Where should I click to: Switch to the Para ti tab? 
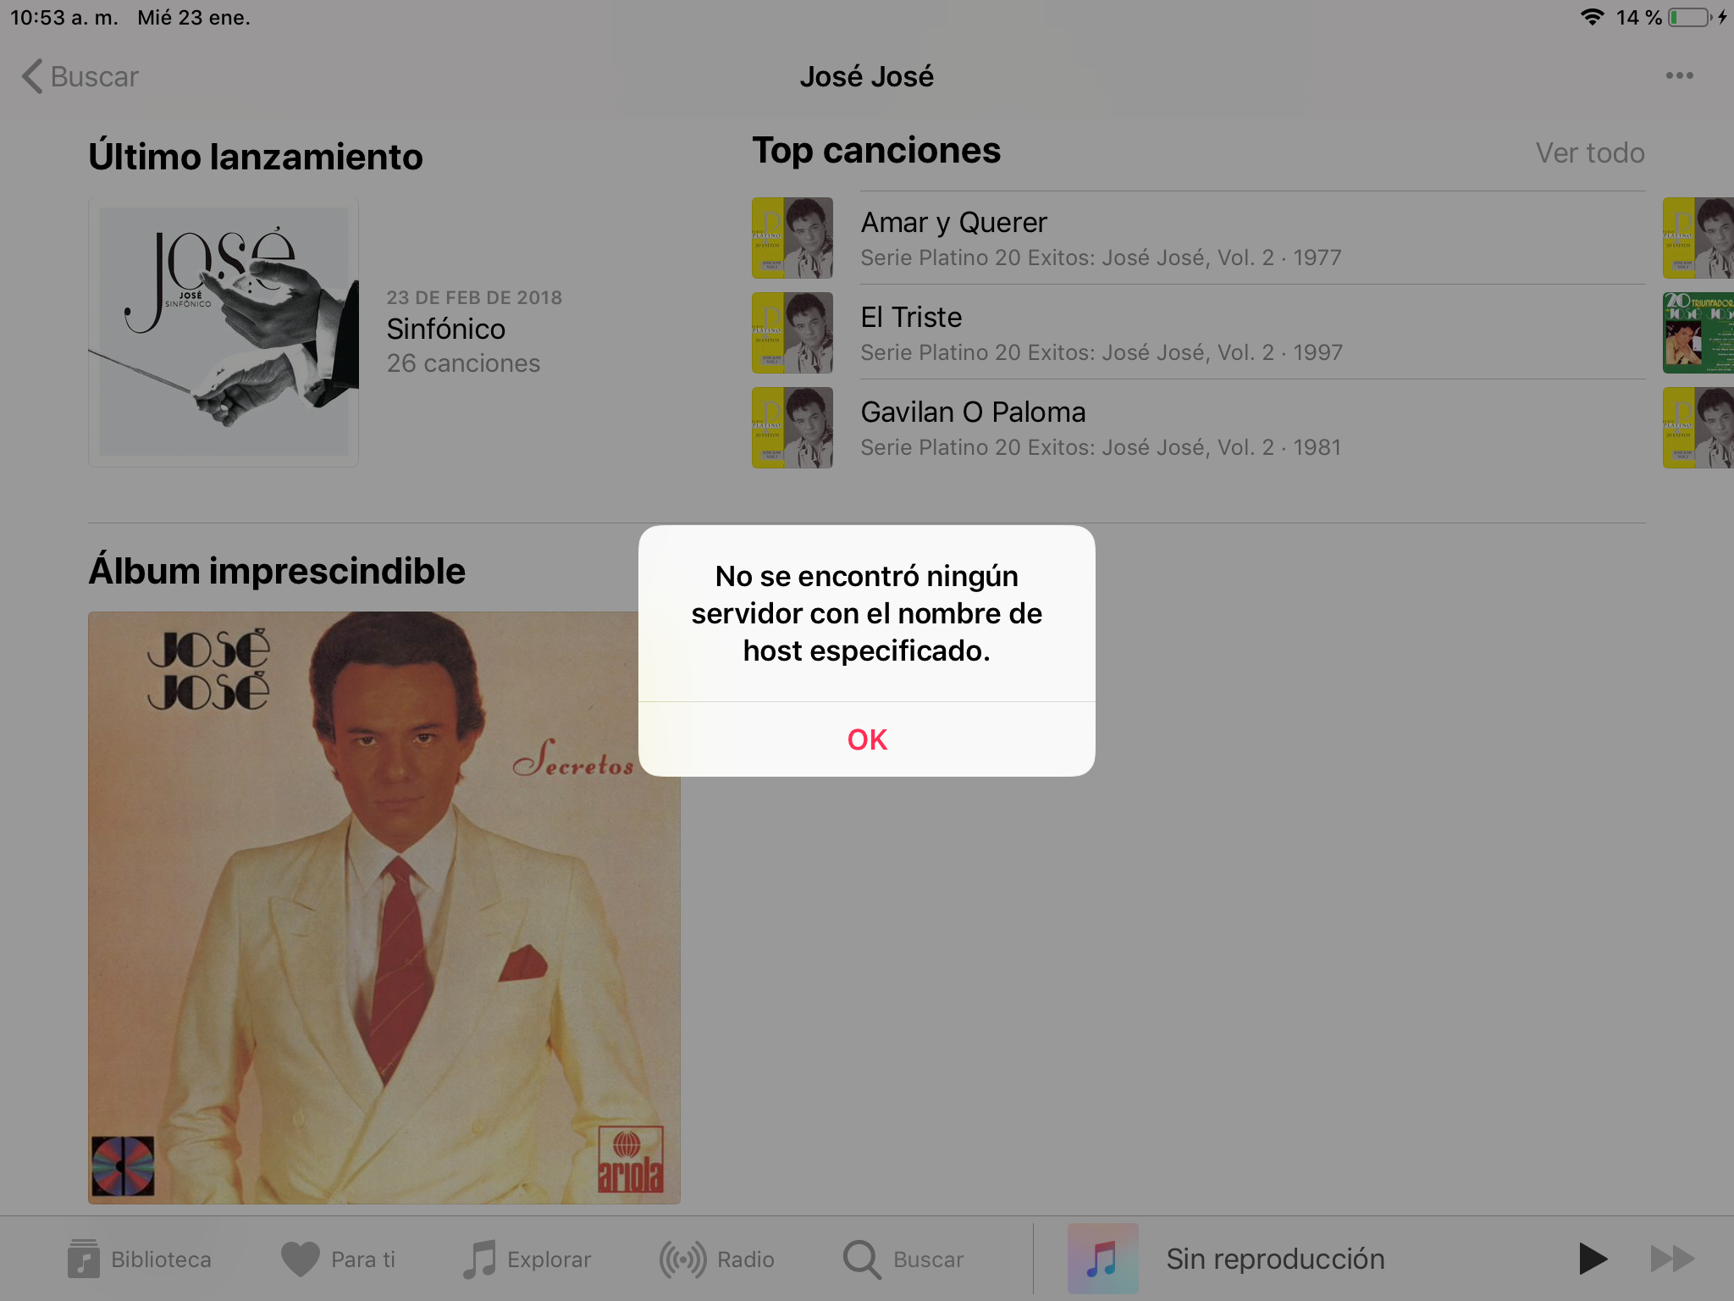click(339, 1259)
